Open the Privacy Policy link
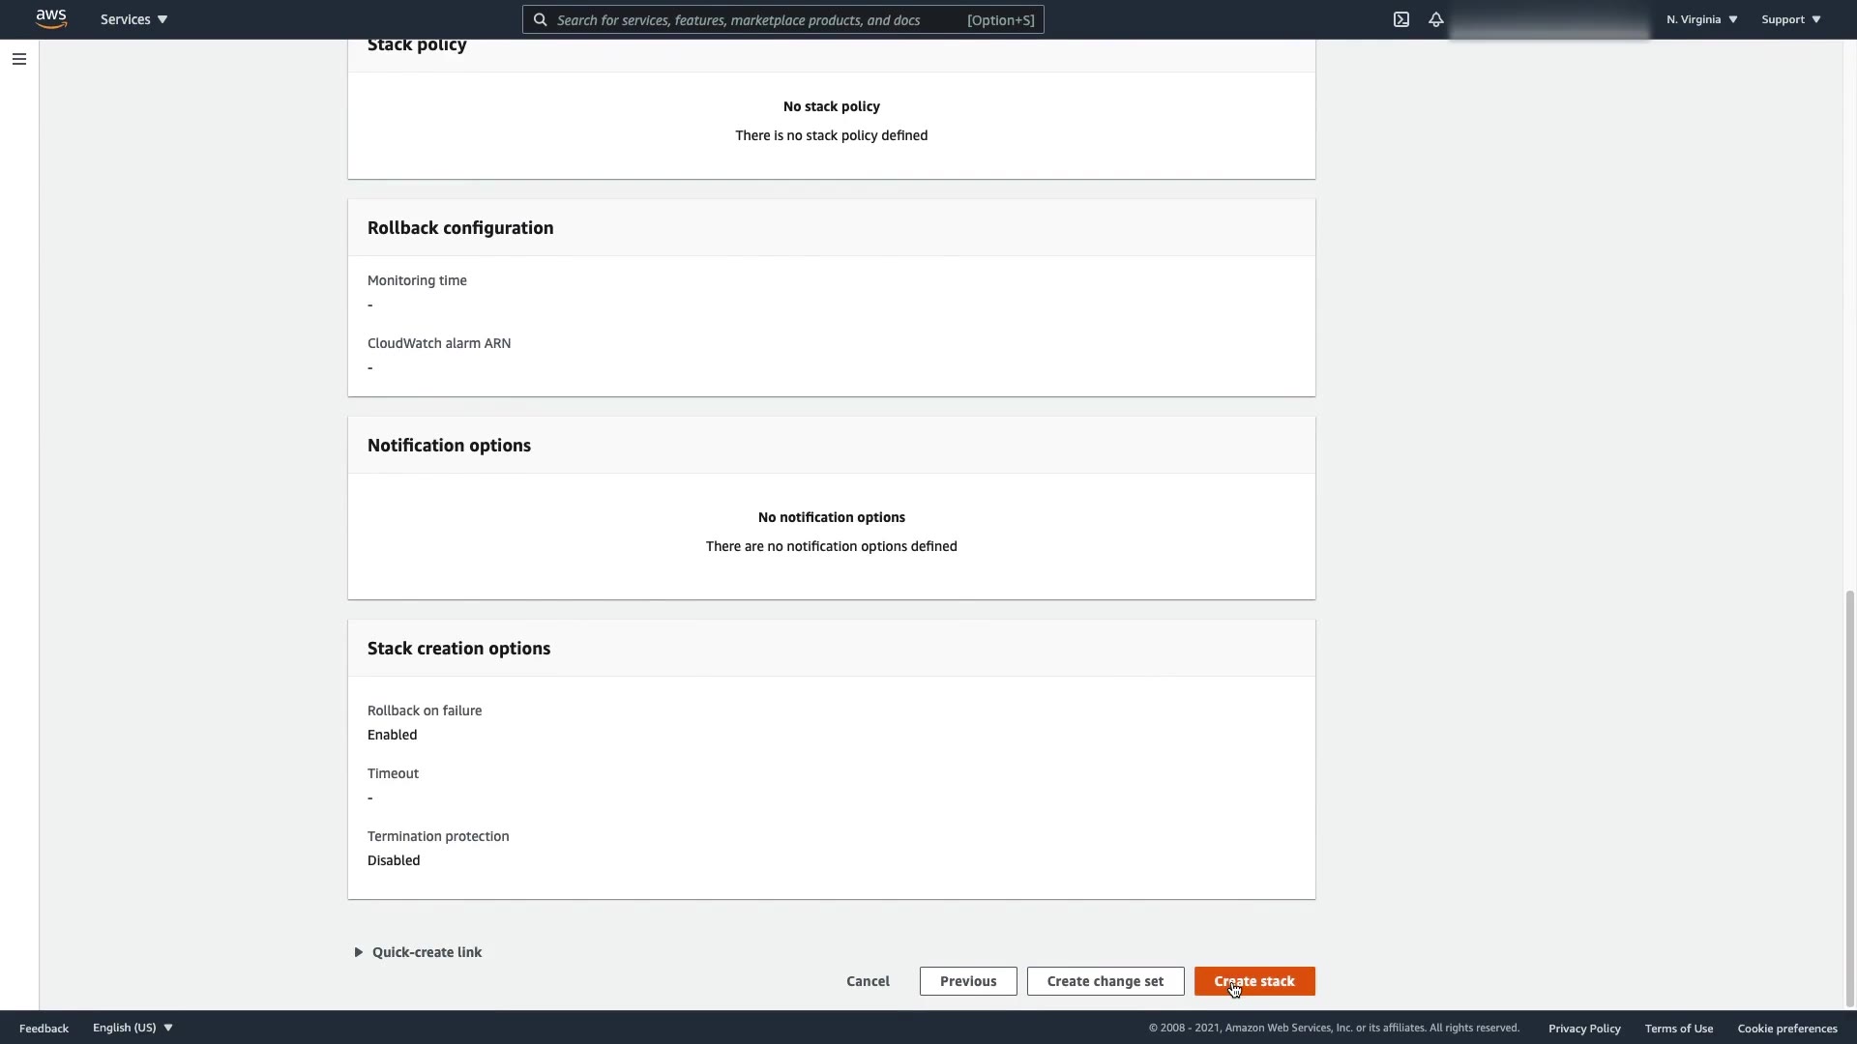 pos(1583,1028)
